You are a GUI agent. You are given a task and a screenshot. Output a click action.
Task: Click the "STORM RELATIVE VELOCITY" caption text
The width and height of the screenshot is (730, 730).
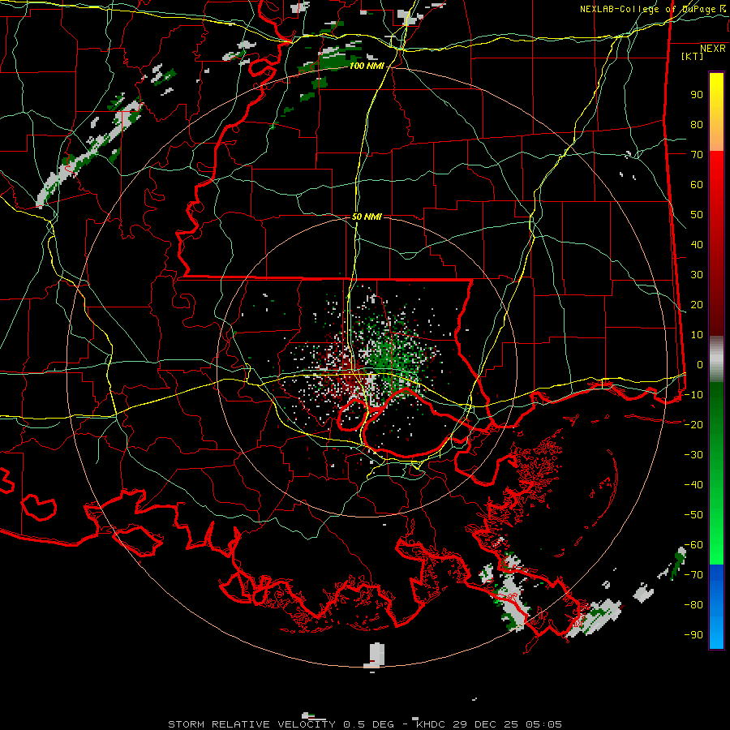[252, 724]
